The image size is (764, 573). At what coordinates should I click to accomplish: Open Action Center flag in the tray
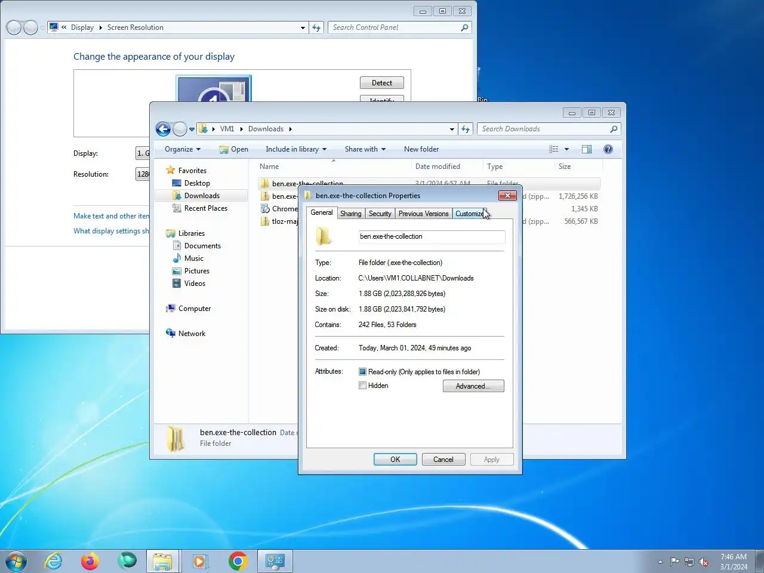pos(675,562)
